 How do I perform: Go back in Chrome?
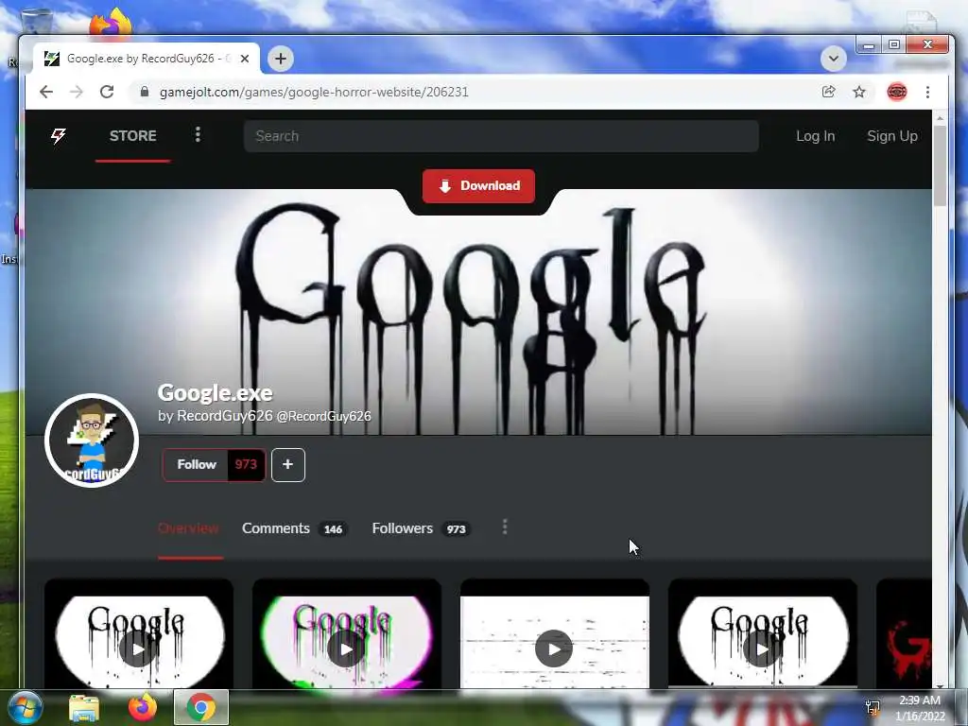point(46,92)
